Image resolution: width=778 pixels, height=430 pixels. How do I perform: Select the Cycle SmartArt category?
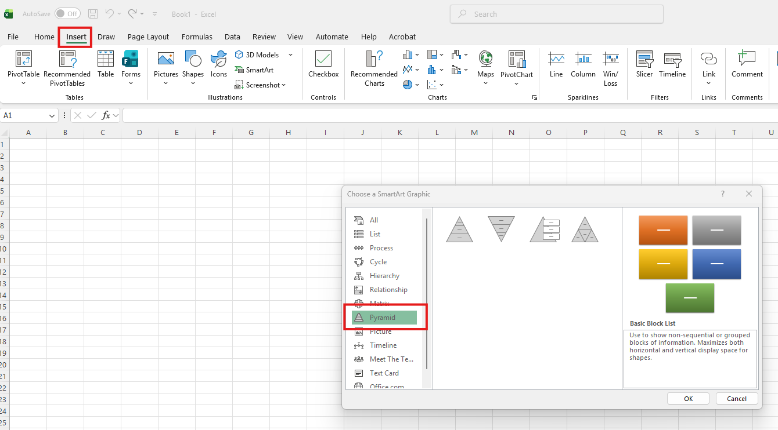pos(384,261)
